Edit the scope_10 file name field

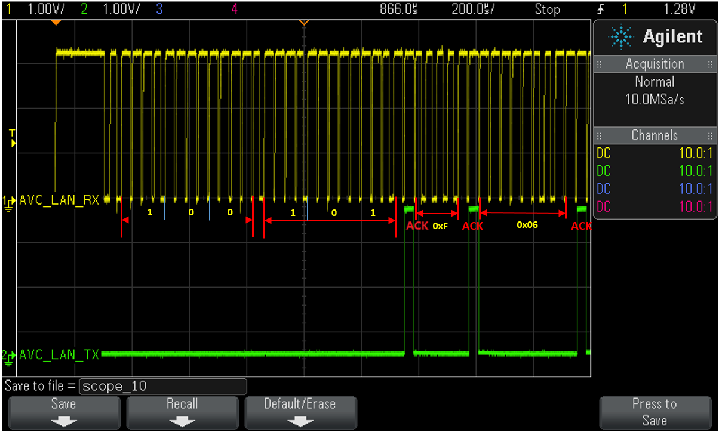coord(162,386)
